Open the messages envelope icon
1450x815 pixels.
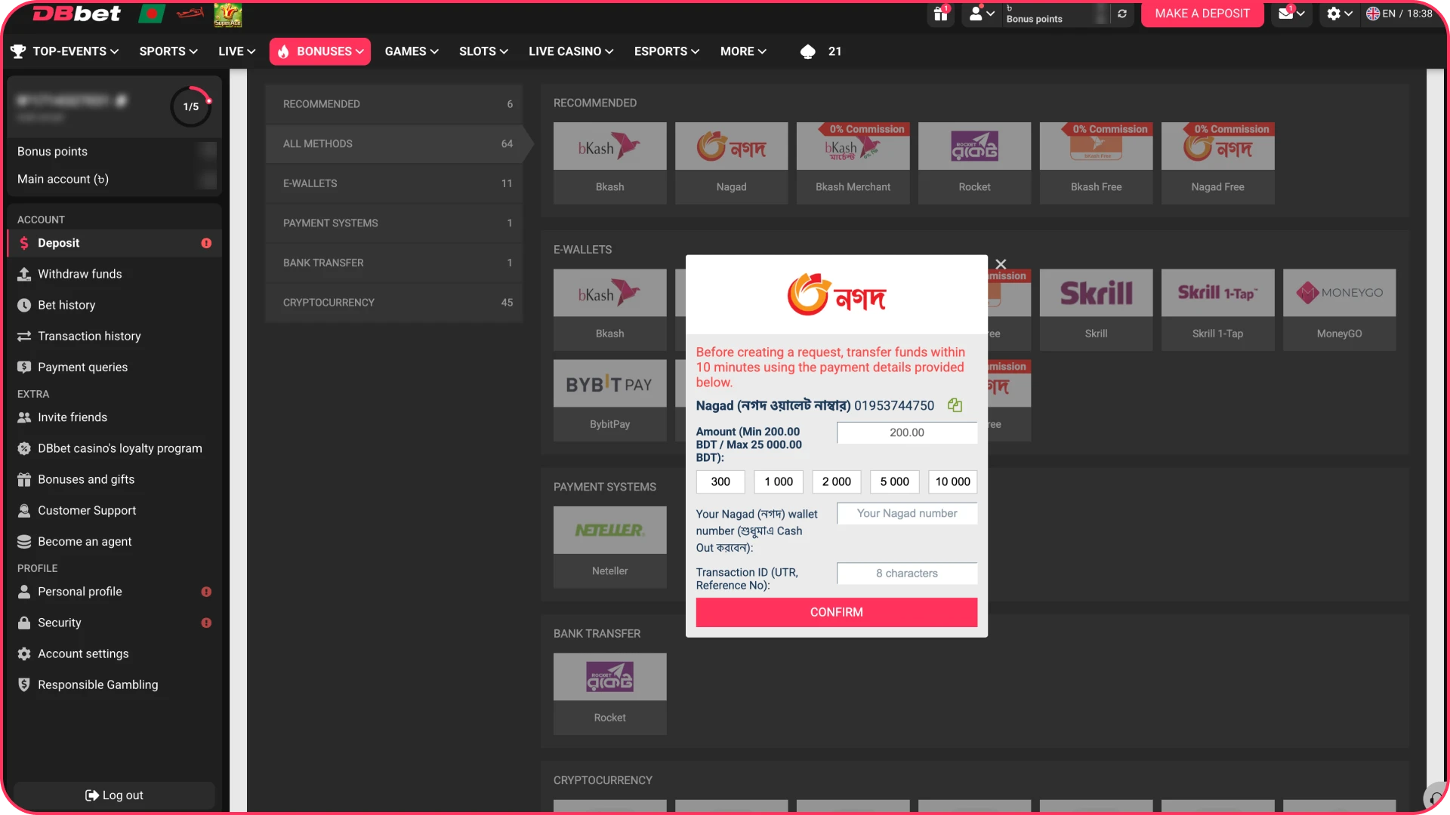[1291, 14]
